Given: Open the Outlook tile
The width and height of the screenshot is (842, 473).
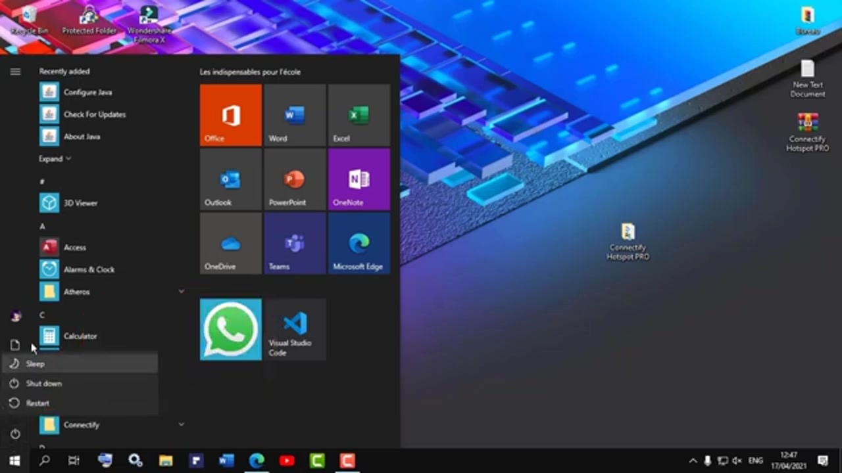Looking at the screenshot, I should click(230, 179).
